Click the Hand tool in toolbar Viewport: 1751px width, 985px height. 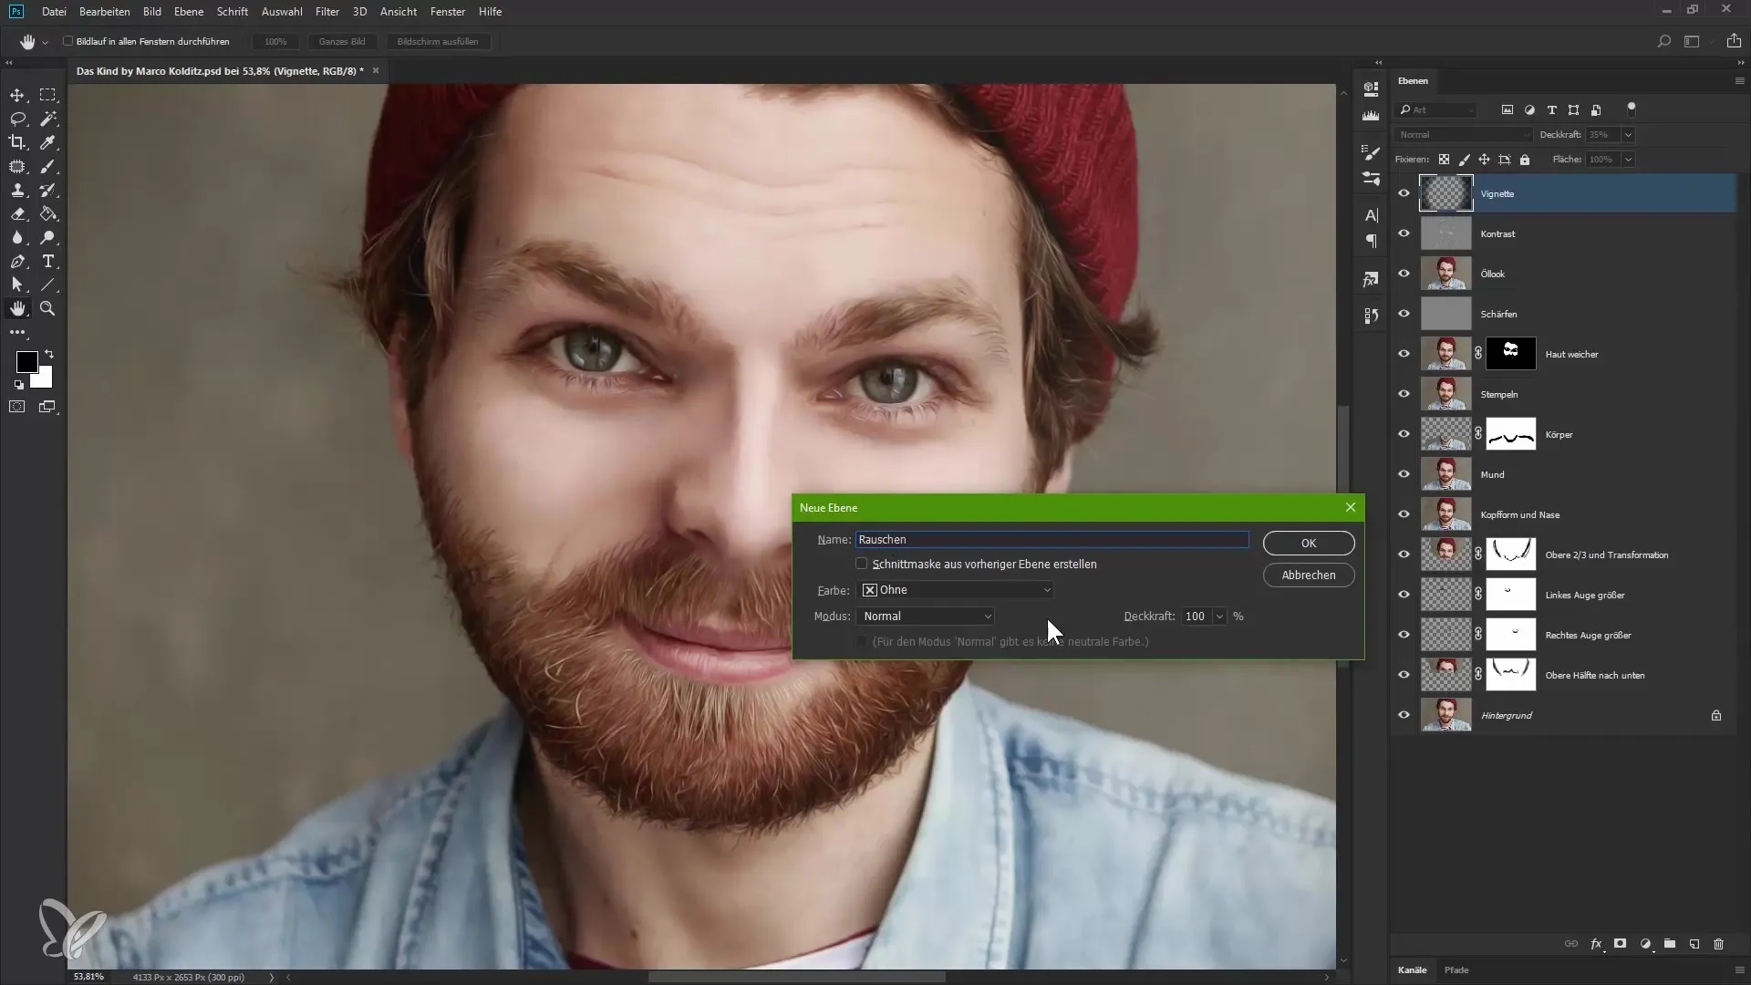pos(17,309)
